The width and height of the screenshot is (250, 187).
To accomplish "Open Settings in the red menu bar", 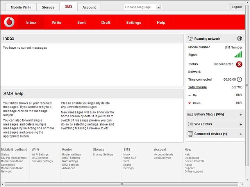I will (x=134, y=23).
